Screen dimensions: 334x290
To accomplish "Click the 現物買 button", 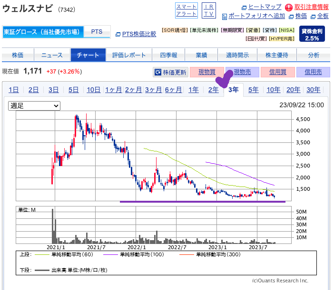I will pos(207,72).
